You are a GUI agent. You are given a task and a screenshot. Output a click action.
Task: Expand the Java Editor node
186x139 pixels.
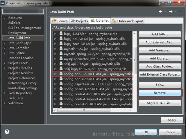click(x=5, y=53)
